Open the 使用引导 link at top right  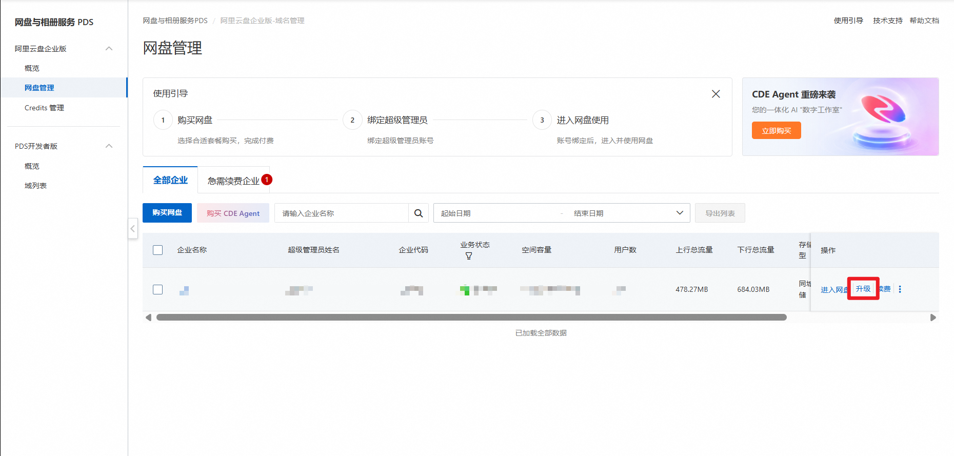[x=848, y=21]
